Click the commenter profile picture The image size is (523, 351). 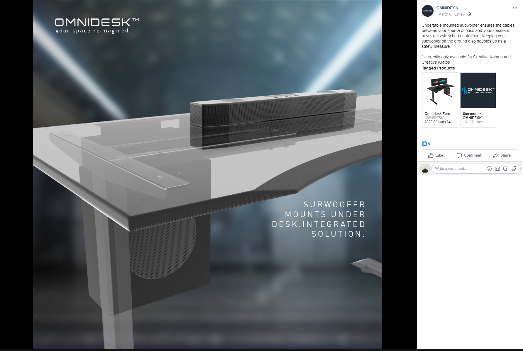click(425, 169)
